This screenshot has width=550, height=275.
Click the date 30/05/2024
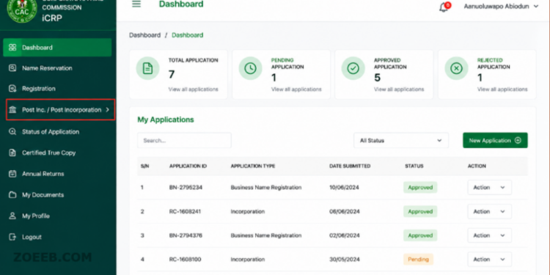pyautogui.click(x=344, y=259)
